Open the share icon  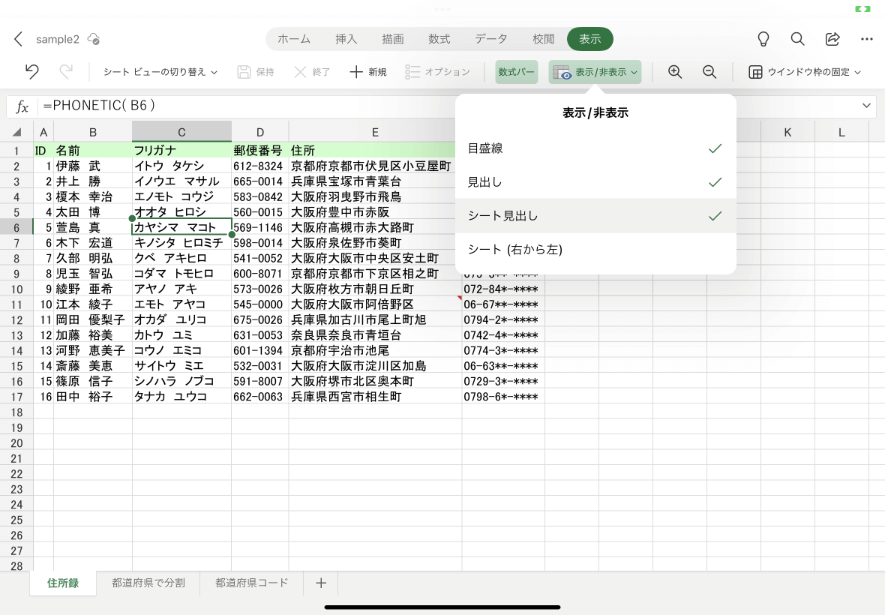[x=832, y=39]
